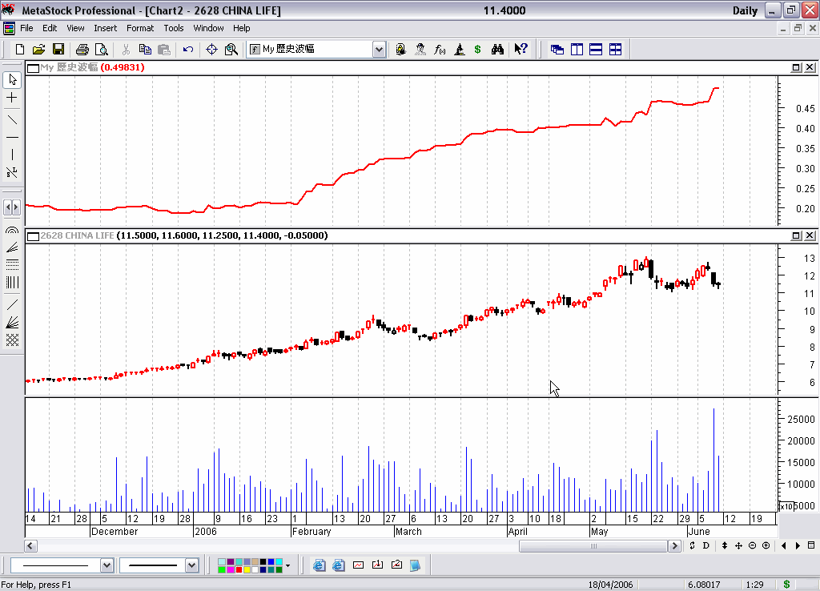Open the Window menu
The height and width of the screenshot is (591, 820).
pyautogui.click(x=208, y=28)
